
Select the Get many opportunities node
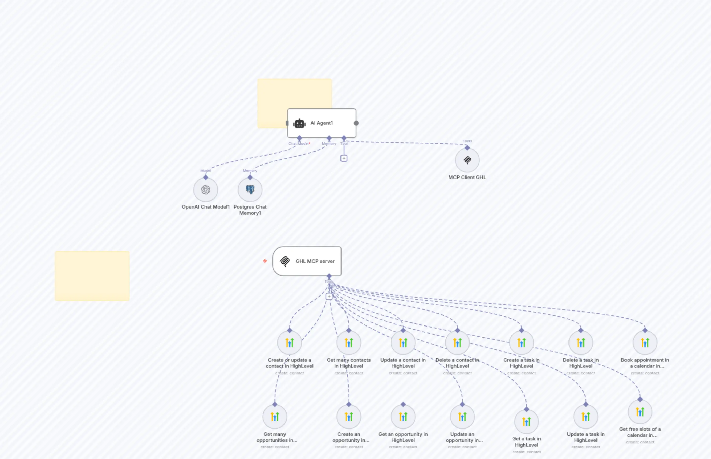pyautogui.click(x=275, y=417)
